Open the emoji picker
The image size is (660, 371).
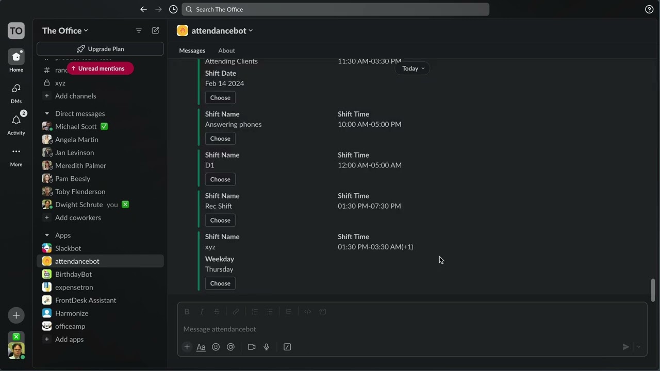216,347
